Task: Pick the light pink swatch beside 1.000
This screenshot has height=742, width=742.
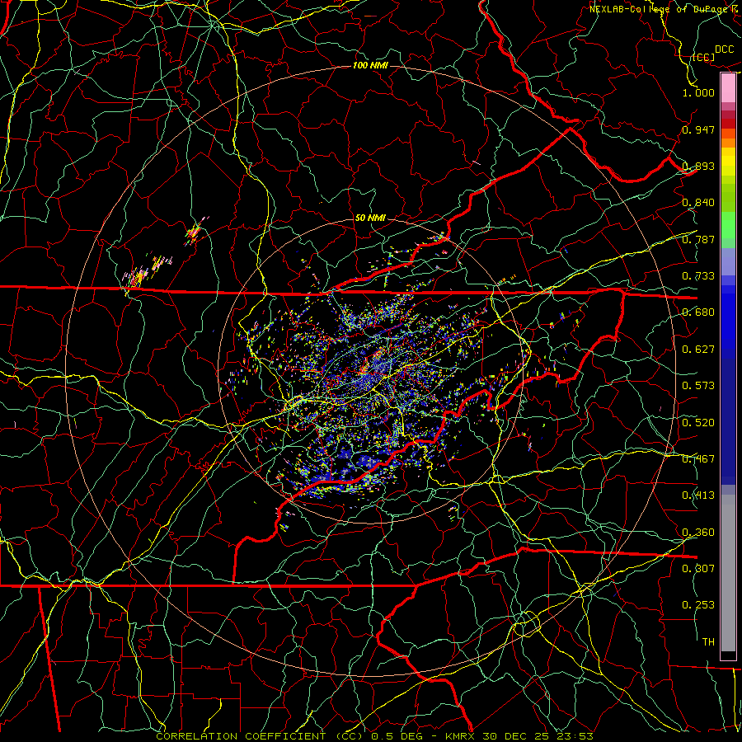Action: pos(728,88)
